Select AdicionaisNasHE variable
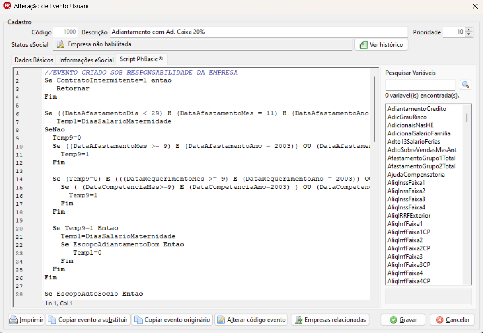483x333 pixels. point(410,125)
